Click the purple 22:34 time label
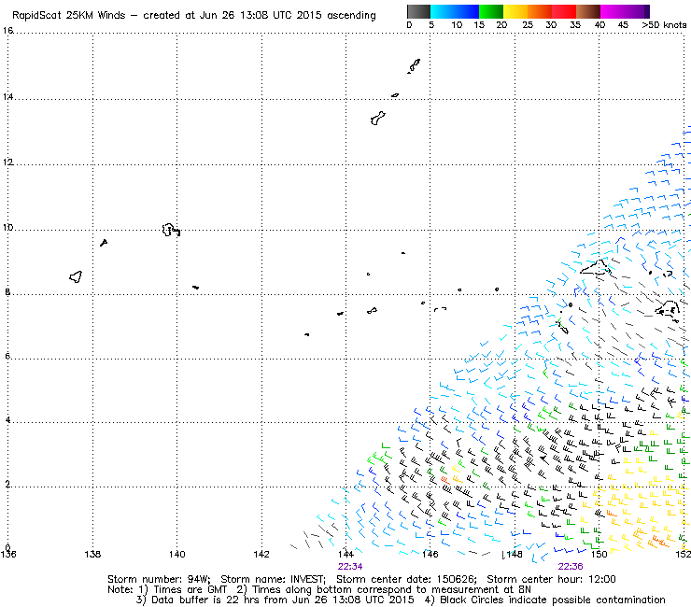This screenshot has width=691, height=607. (x=350, y=567)
